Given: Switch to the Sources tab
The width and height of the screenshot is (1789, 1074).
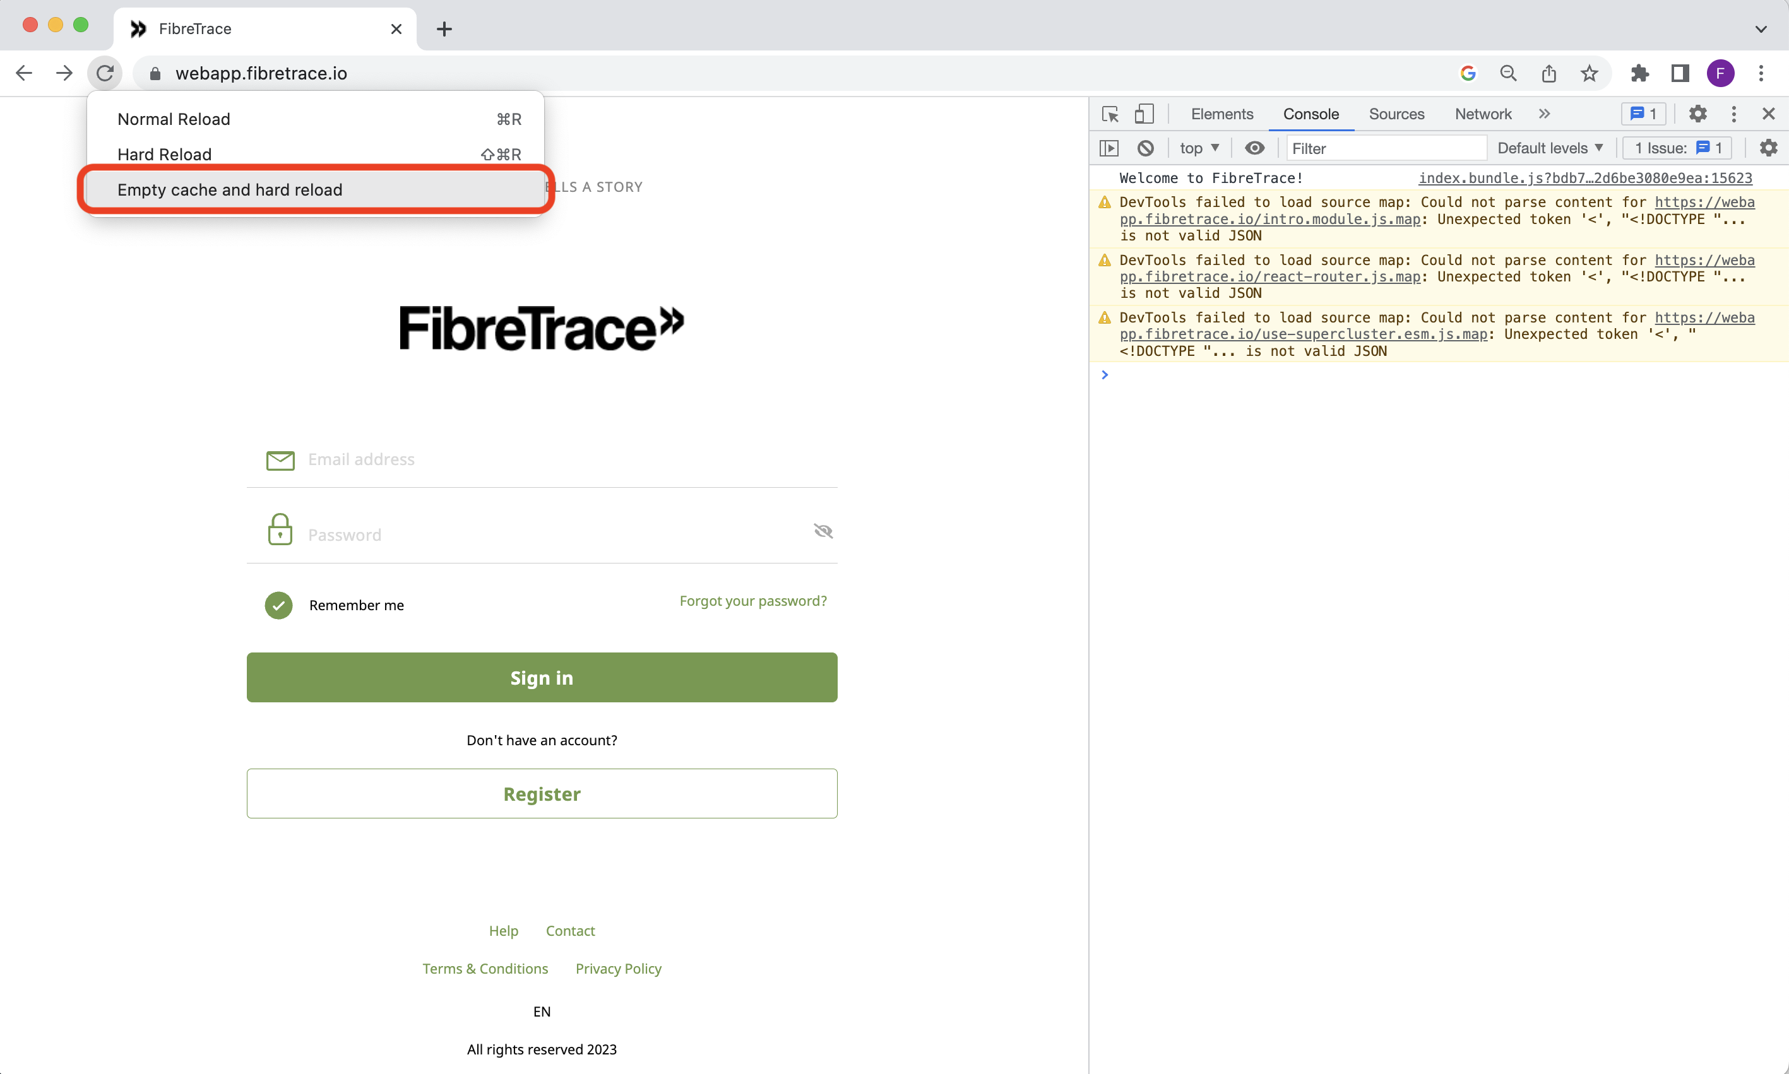Looking at the screenshot, I should [x=1396, y=114].
